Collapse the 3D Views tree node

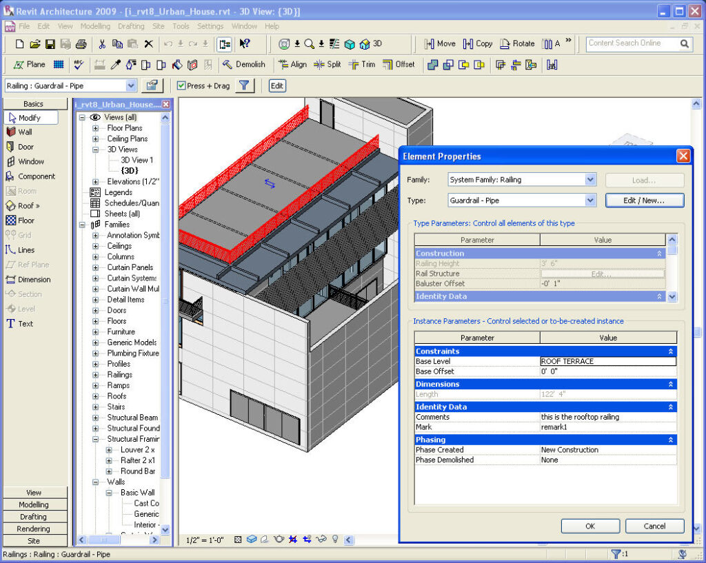(x=95, y=150)
